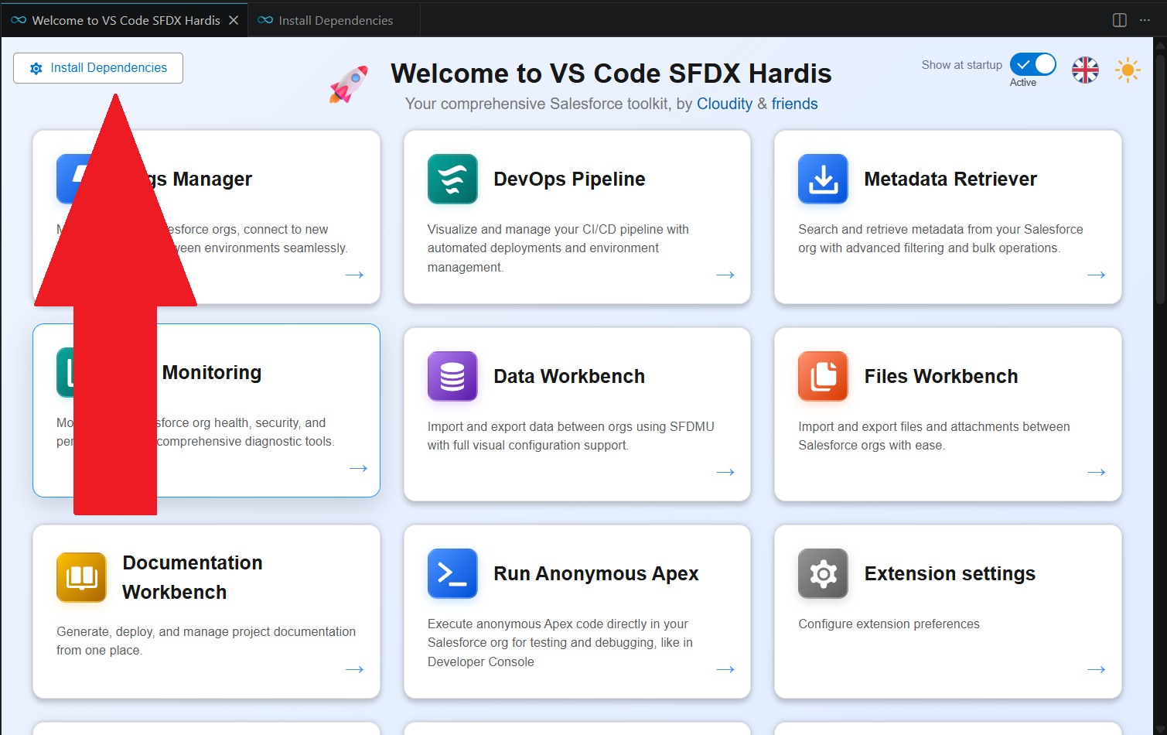The image size is (1167, 735).
Task: Follow the arrow on DevOps Pipeline card
Action: 725,275
